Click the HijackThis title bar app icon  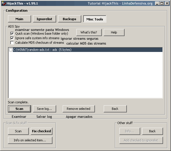[x=3, y=3]
